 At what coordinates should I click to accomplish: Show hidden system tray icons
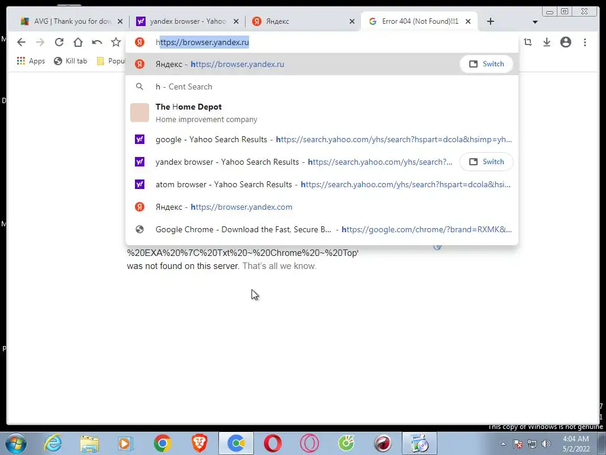503,444
